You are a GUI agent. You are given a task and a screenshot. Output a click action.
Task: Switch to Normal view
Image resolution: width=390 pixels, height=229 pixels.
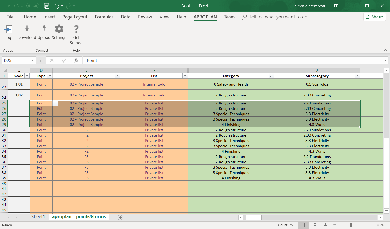point(304,225)
